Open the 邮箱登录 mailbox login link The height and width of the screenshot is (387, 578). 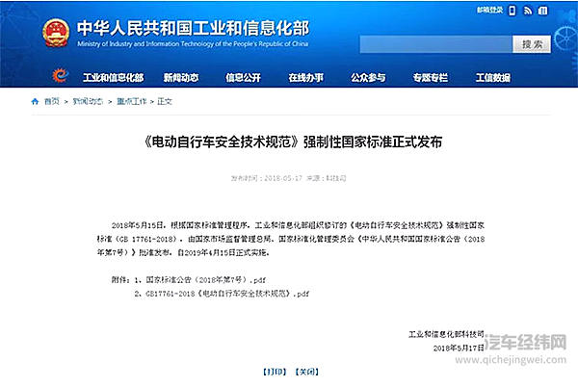[x=489, y=10]
